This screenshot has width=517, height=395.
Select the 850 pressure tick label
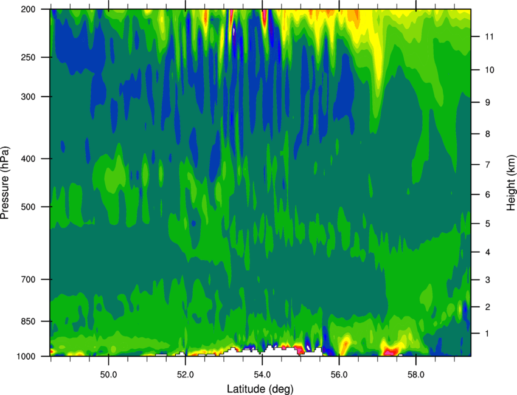[29, 321]
